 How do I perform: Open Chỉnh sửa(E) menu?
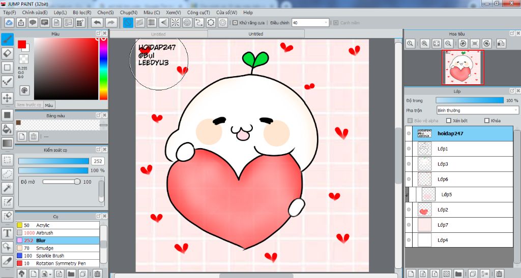coord(35,12)
